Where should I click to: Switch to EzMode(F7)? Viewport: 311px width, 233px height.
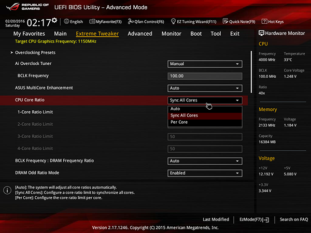(255, 220)
